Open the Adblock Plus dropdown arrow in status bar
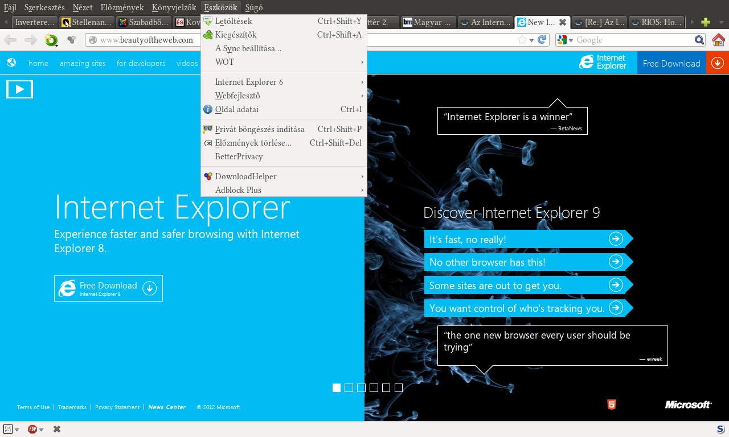Viewport: 729px width, 437px height. 42,430
